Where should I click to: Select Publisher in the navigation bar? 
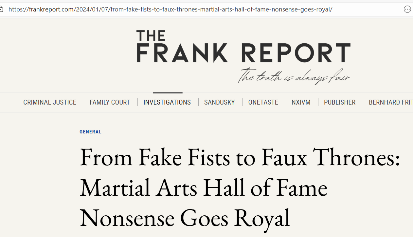[x=339, y=102]
